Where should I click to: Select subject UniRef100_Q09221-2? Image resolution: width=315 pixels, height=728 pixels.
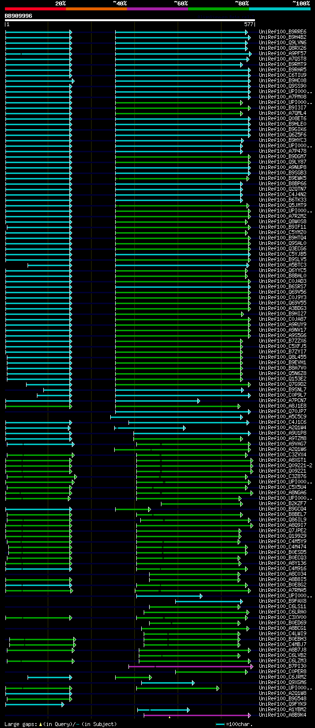tap(285, 466)
